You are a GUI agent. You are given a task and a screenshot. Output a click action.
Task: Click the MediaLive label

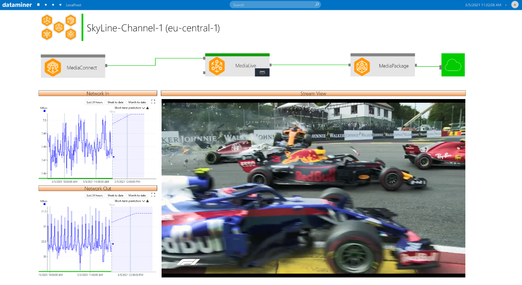click(x=246, y=66)
